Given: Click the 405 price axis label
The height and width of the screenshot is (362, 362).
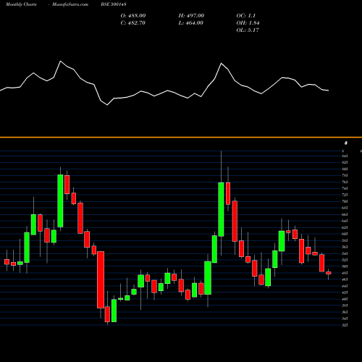Looking at the screenshot, I should (x=345, y=299).
